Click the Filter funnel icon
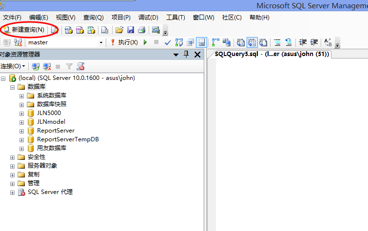This screenshot has width=368, height=231. pos(69,67)
